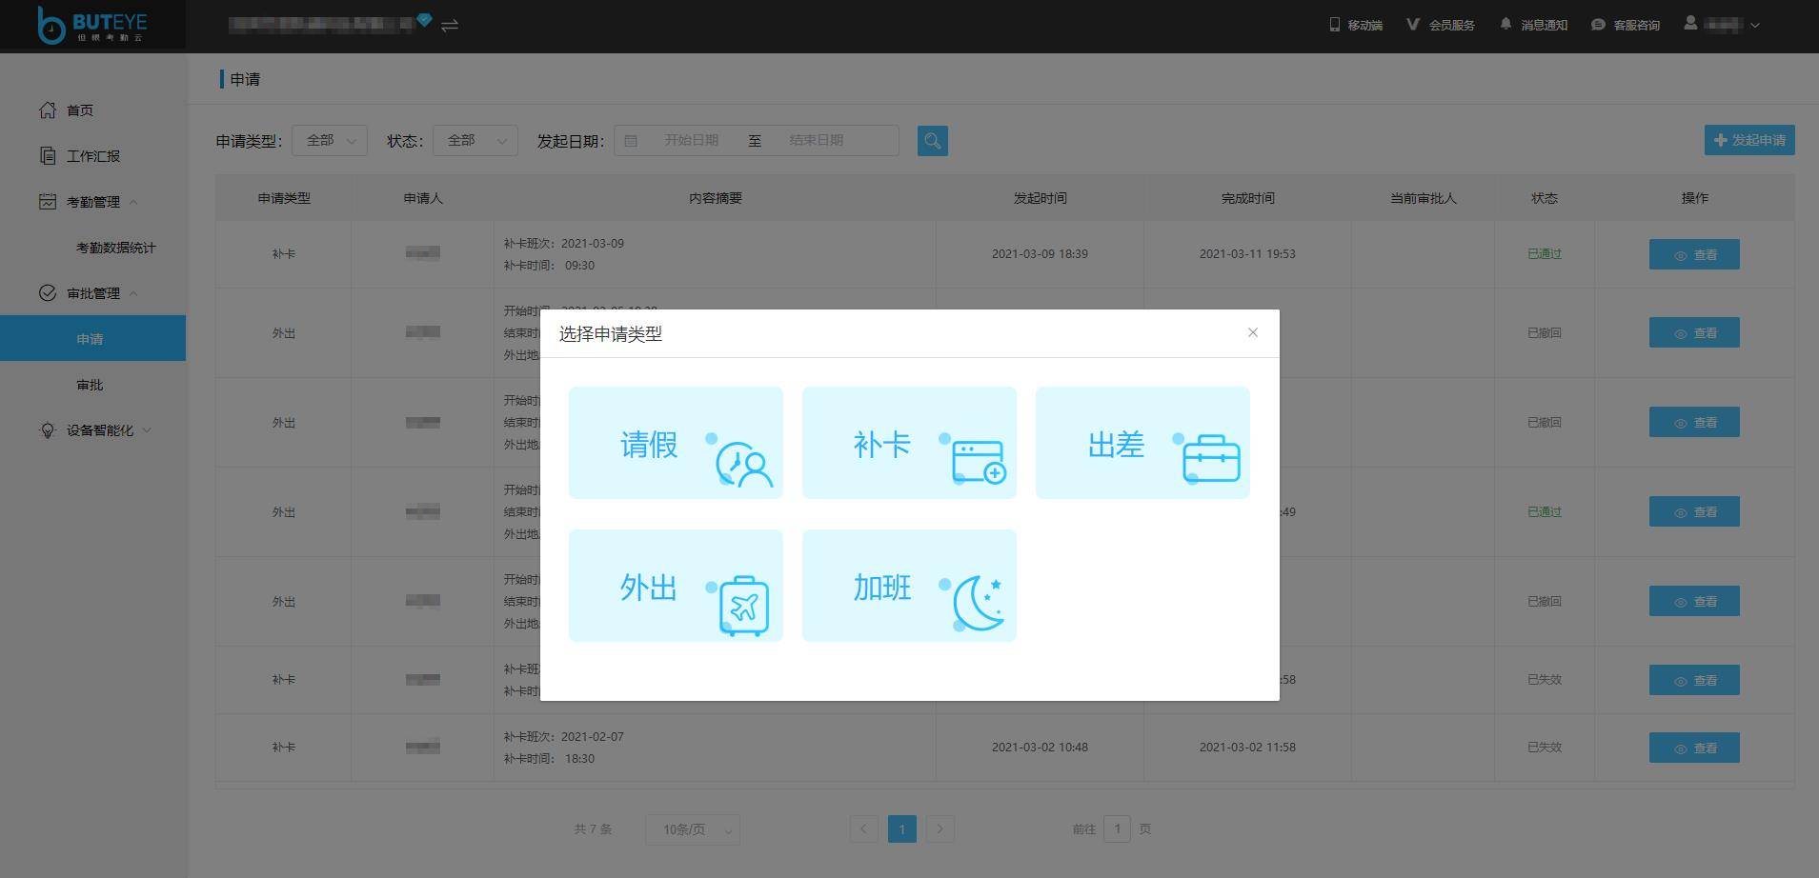Open the 状态 dropdown filter
The height and width of the screenshot is (878, 1819).
click(x=475, y=141)
